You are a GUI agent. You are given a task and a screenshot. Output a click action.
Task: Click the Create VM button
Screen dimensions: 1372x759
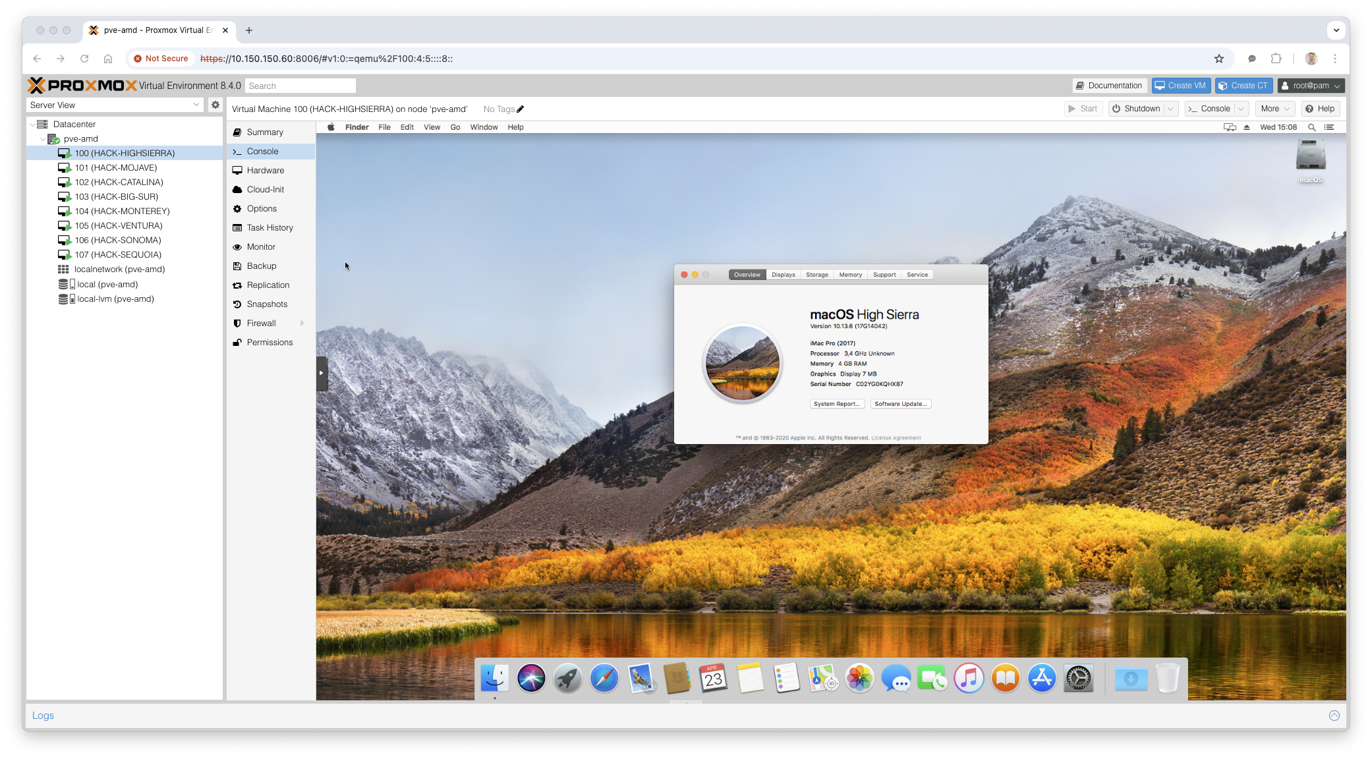click(x=1180, y=86)
